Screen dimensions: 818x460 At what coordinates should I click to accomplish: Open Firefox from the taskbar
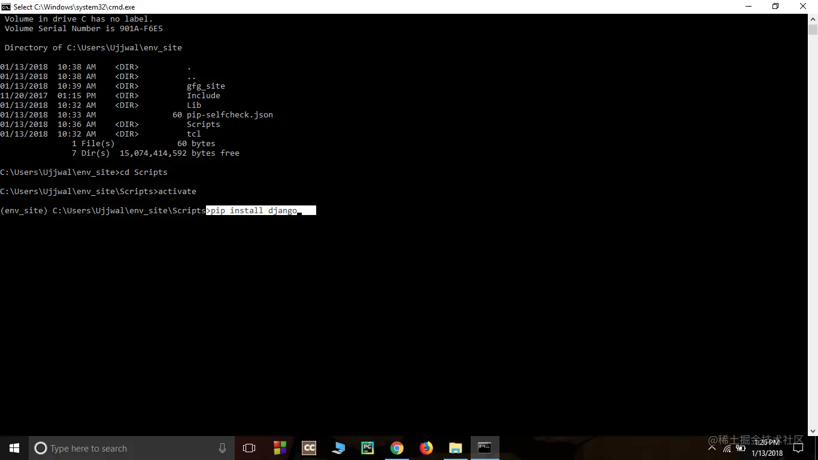(426, 448)
